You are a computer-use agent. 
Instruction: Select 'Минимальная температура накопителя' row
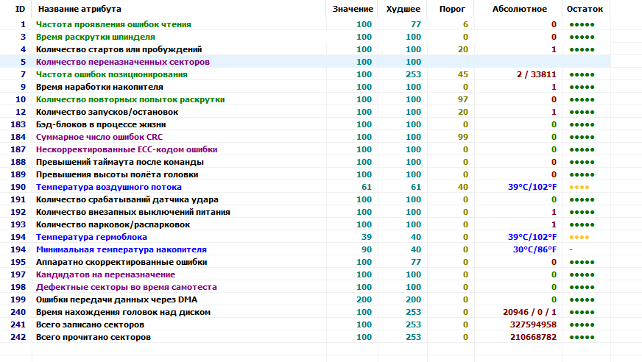pyautogui.click(x=305, y=249)
